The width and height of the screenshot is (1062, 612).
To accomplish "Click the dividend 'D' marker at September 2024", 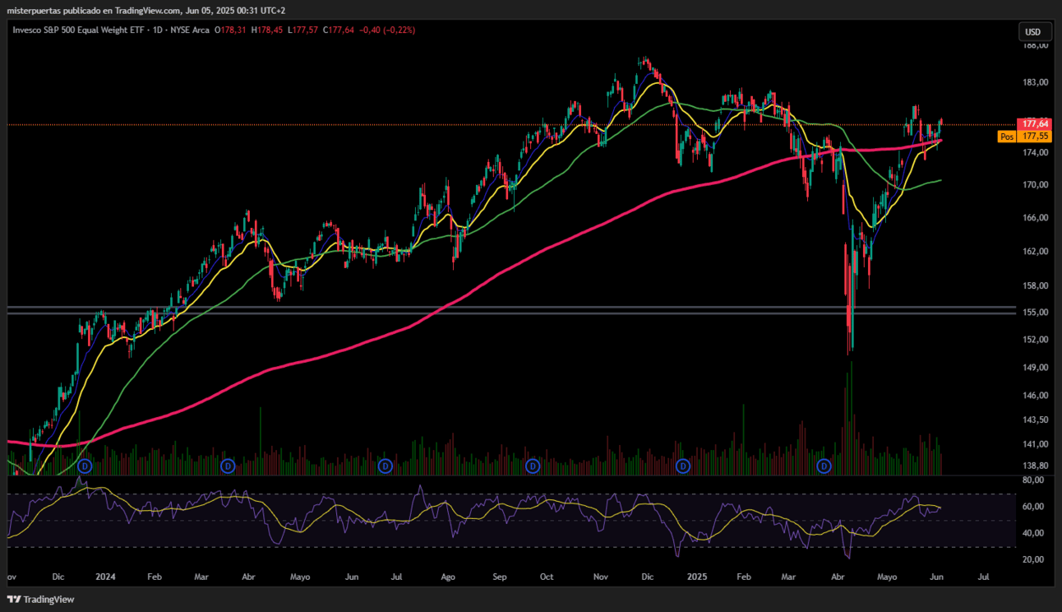I will 533,466.
